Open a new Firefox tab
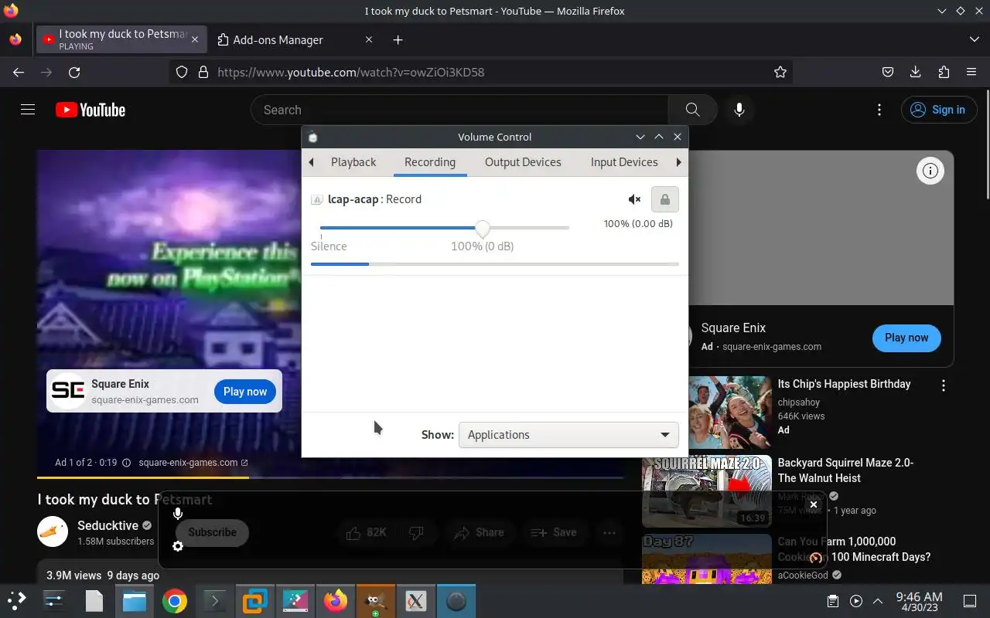Screen dimensions: 990x618 (x=398, y=39)
